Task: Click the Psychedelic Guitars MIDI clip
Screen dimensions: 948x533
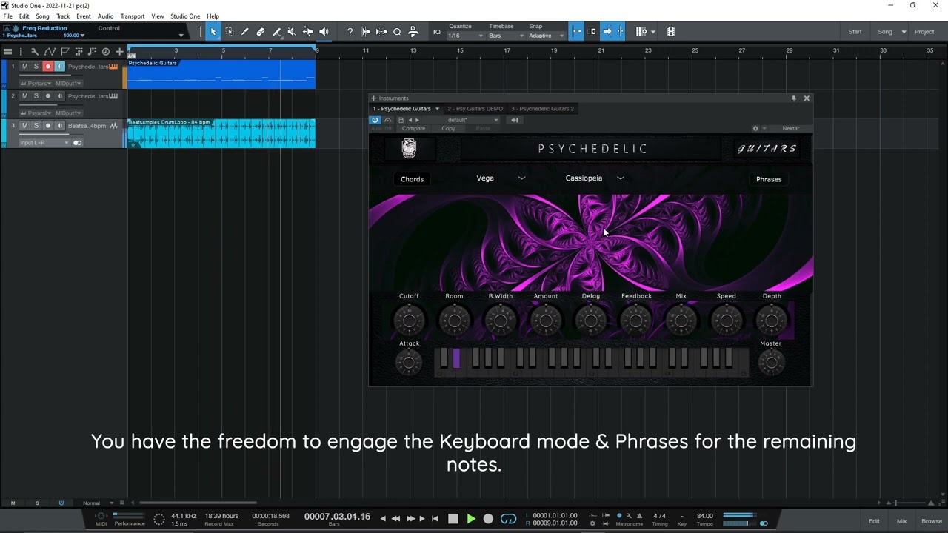Action: [221, 74]
